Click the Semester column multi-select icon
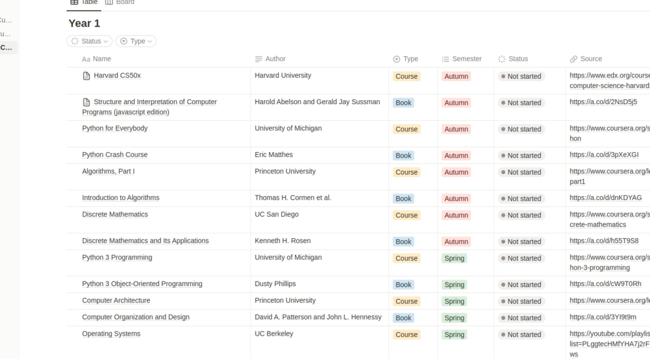 pos(446,60)
